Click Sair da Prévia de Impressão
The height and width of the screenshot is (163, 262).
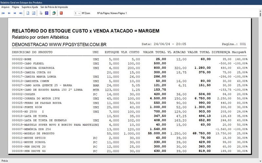54,7
